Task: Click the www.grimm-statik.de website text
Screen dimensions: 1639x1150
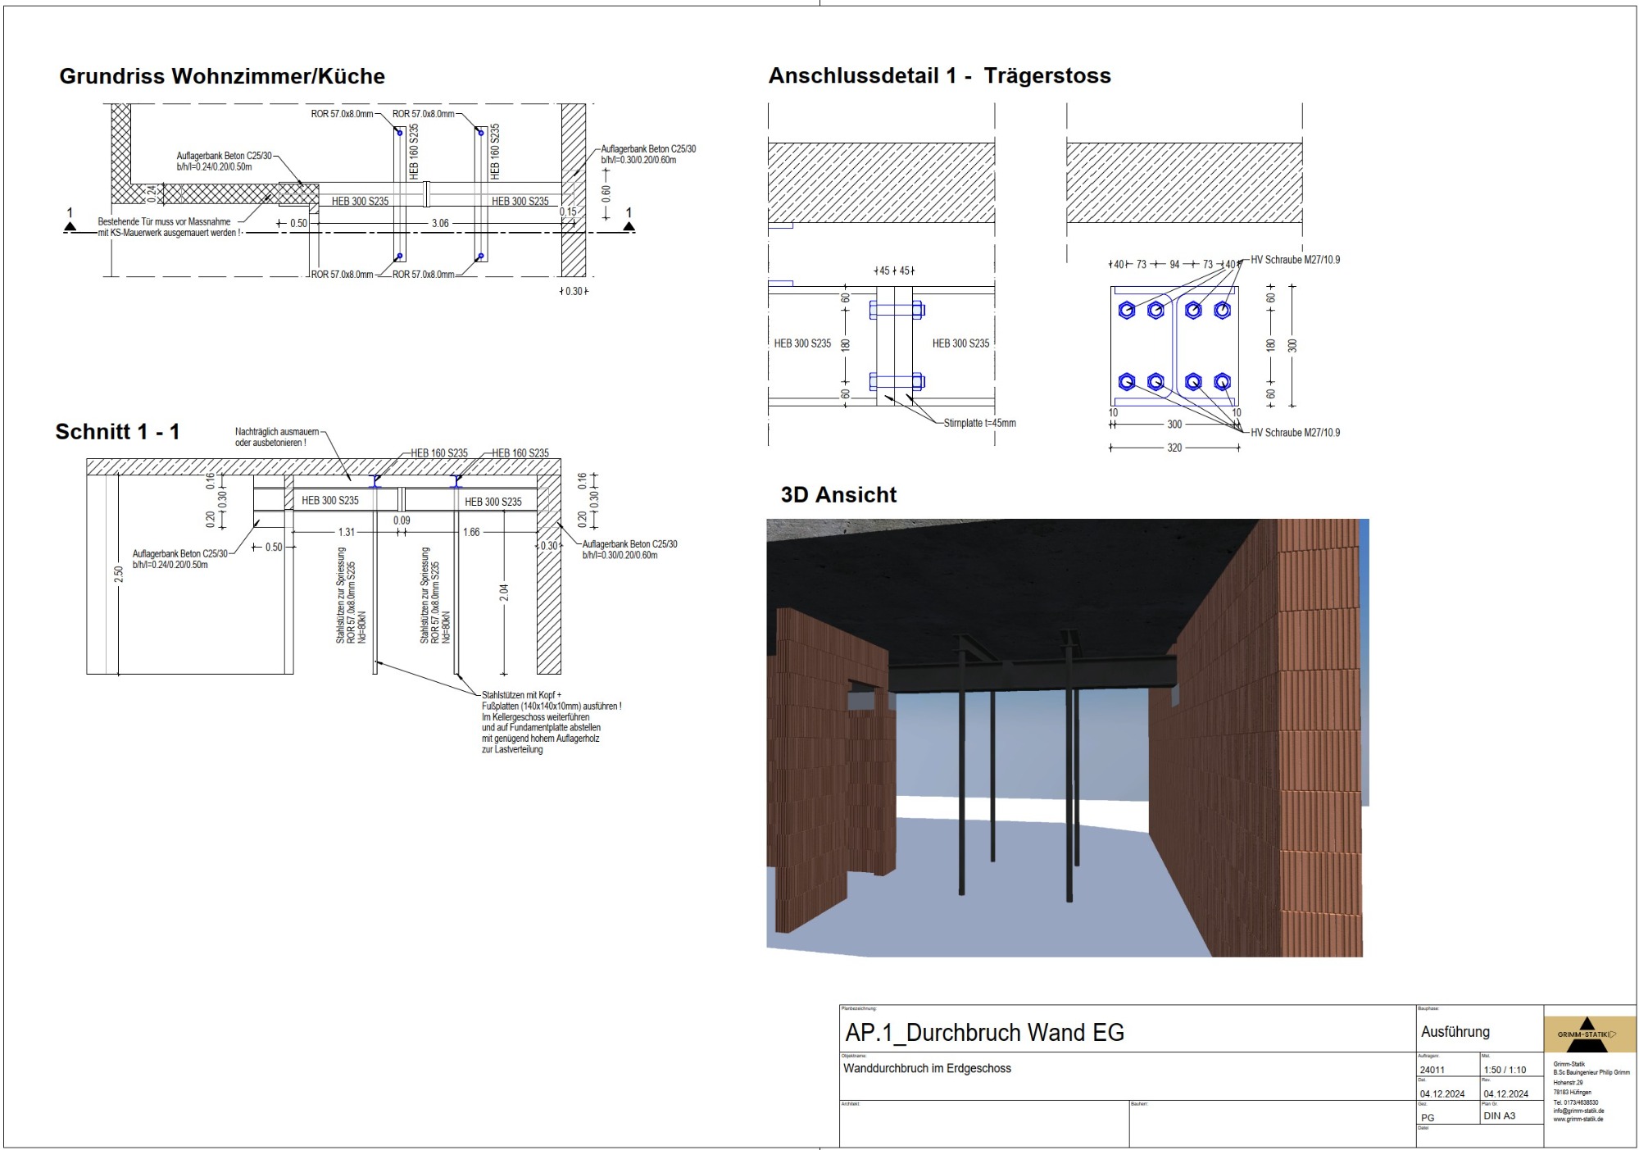Action: click(1578, 1119)
